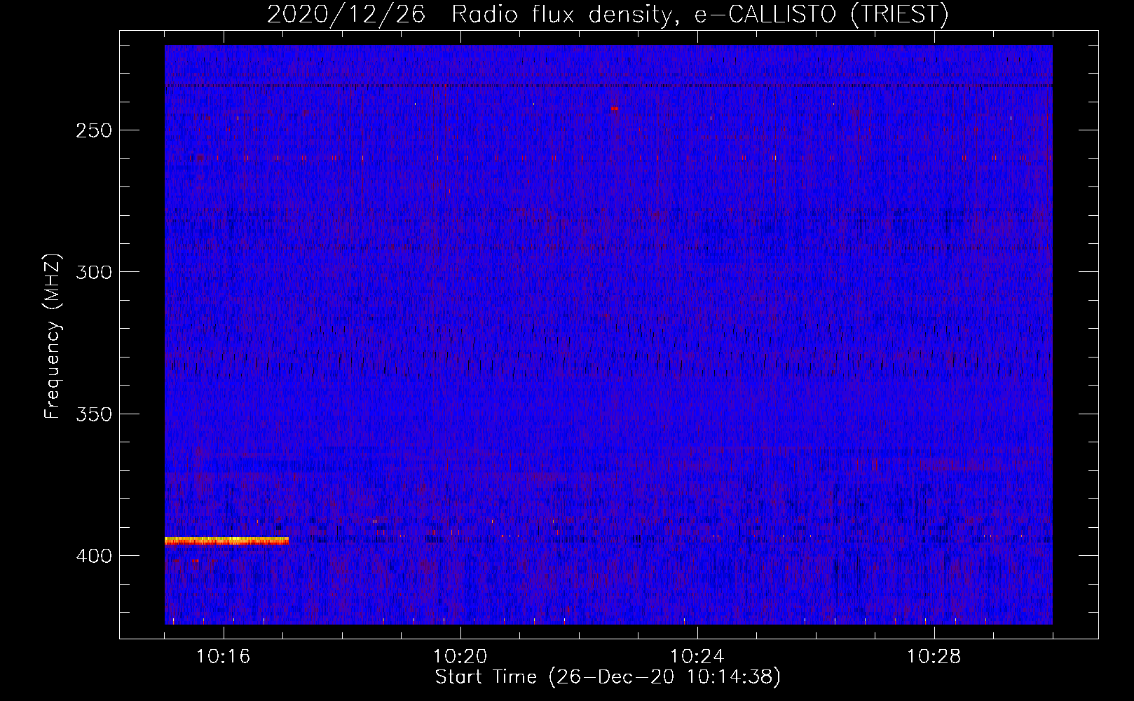Image resolution: width=1134 pixels, height=701 pixels.
Task: Click the 10:16 time tick label
Action: coord(224,657)
